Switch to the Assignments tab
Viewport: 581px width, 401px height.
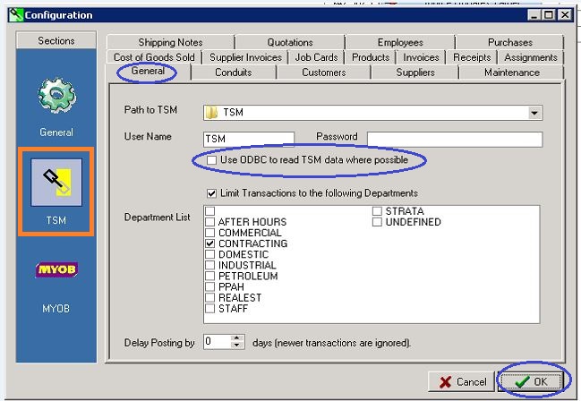[531, 57]
